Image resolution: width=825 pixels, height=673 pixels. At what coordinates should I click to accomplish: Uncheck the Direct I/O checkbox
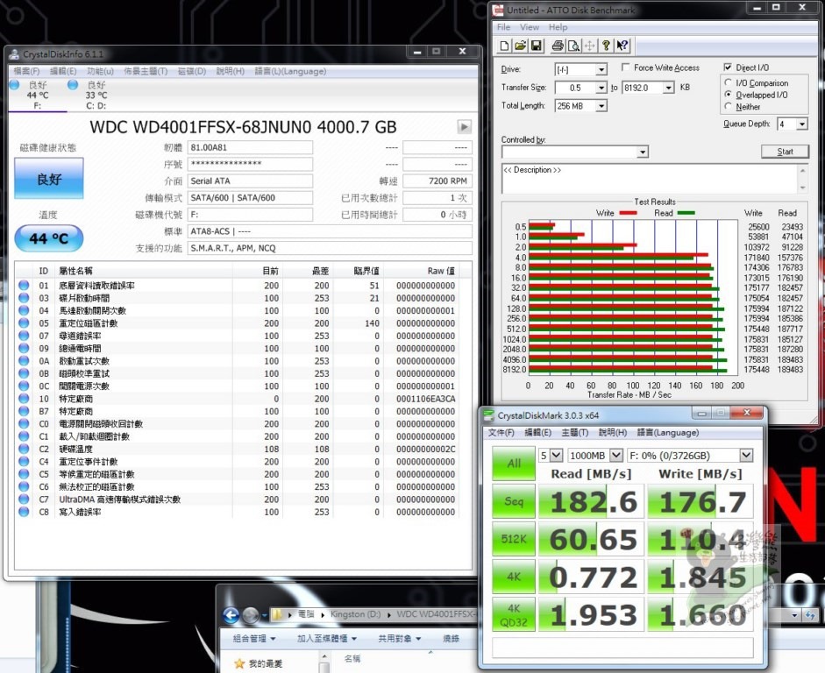point(728,67)
